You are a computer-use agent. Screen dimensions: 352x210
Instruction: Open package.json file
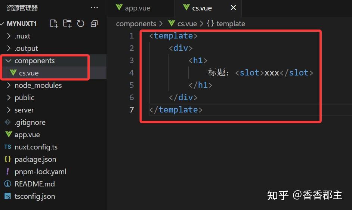(x=53, y=160)
